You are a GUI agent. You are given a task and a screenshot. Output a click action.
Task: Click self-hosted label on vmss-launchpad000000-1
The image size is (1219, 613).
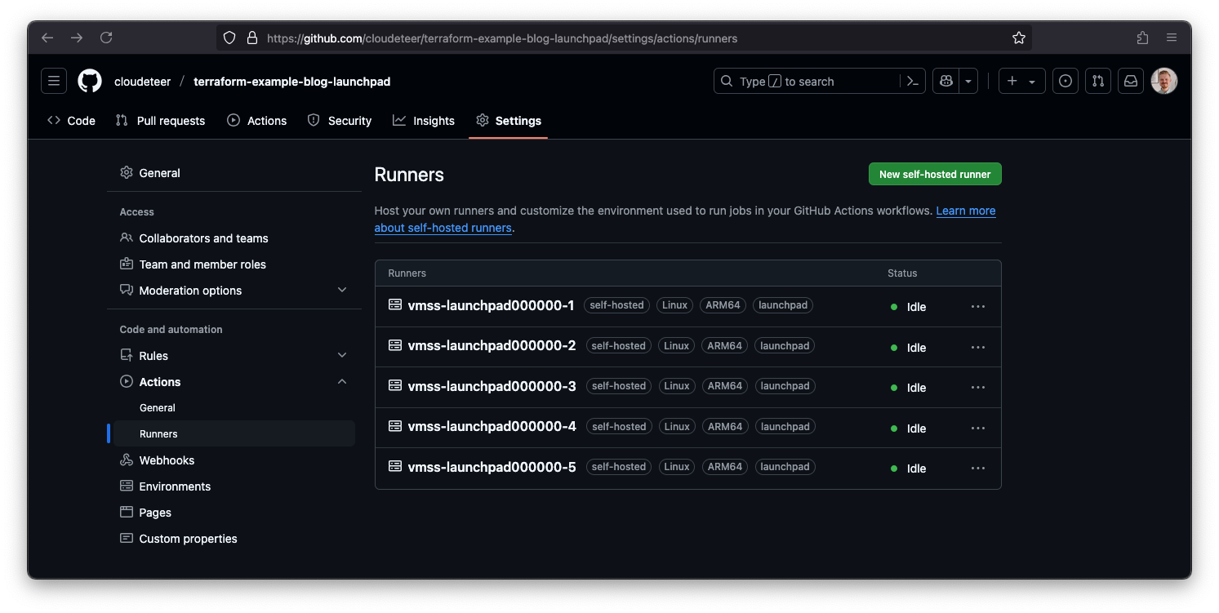click(616, 305)
